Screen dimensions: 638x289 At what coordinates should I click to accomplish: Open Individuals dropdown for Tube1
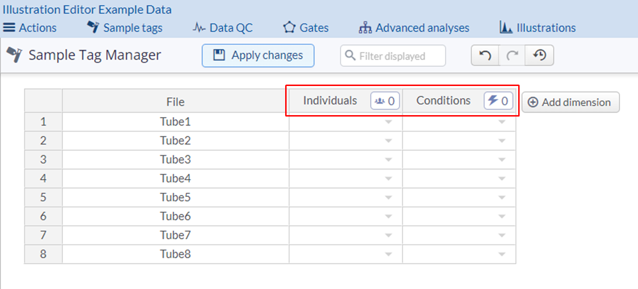tap(388, 122)
